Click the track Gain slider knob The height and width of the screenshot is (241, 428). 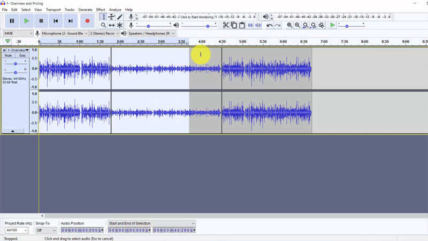pyautogui.click(x=16, y=64)
